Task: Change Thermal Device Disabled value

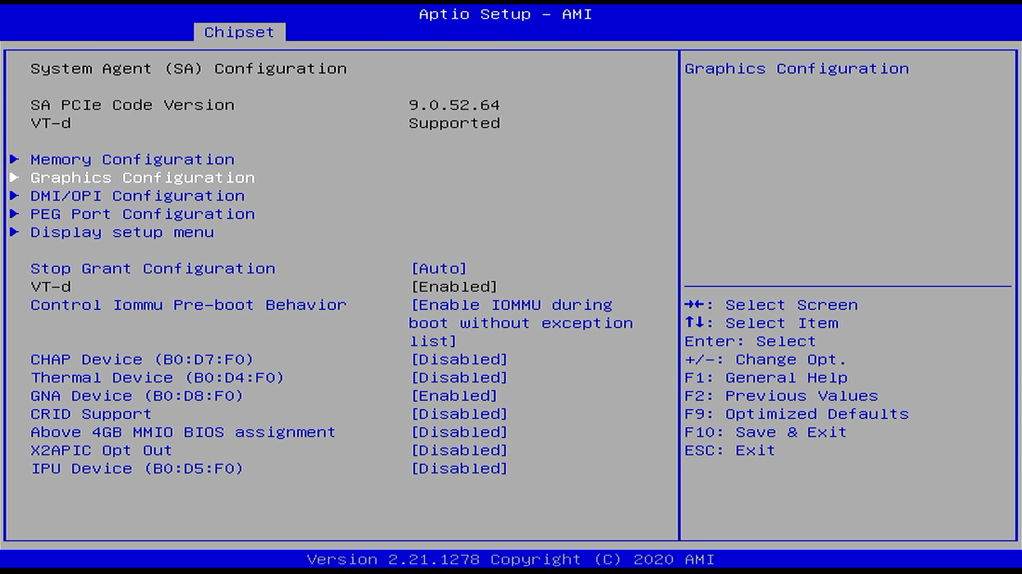Action: click(x=459, y=377)
